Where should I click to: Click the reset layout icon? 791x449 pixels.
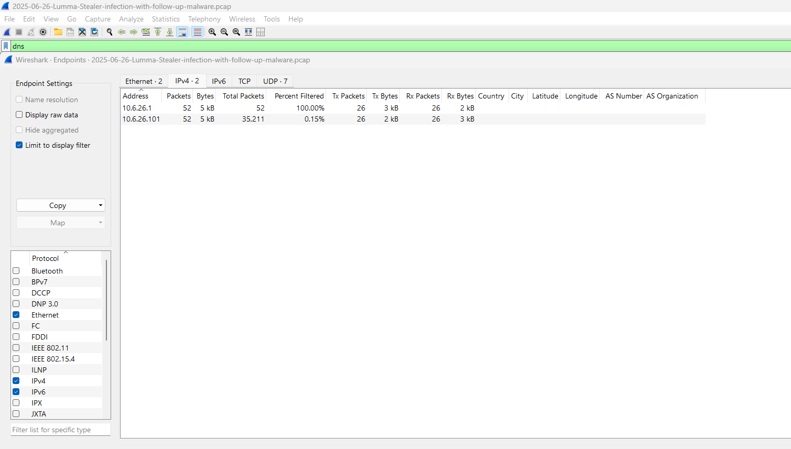pos(261,32)
